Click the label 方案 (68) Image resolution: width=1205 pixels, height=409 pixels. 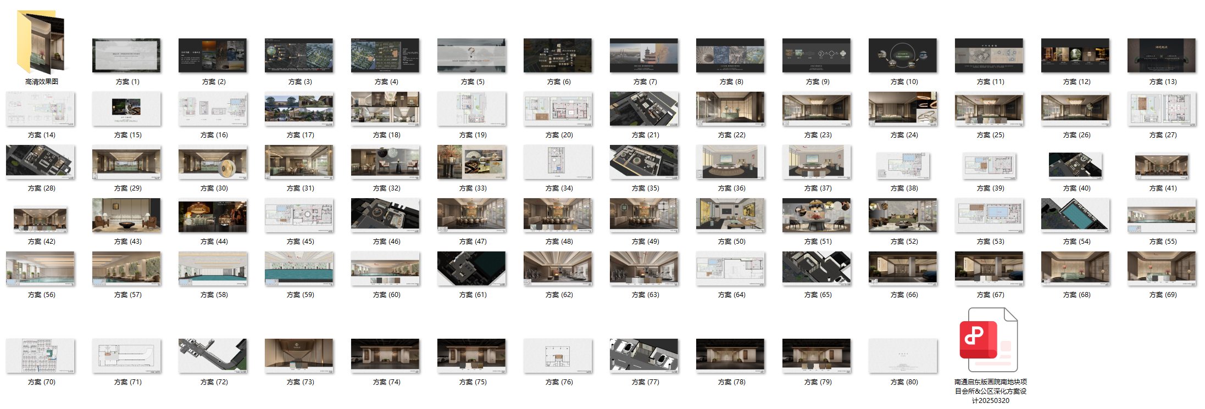pos(1076,295)
